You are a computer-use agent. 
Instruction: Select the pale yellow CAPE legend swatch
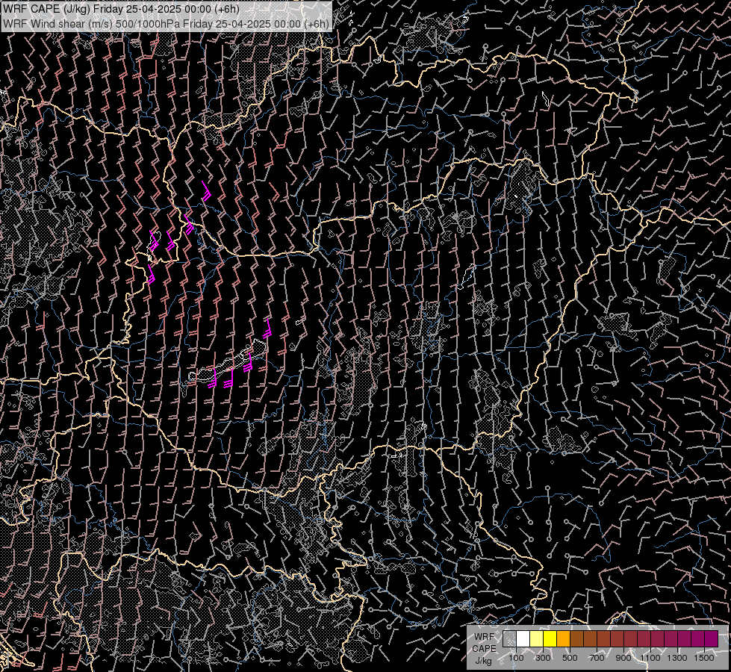[536, 639]
